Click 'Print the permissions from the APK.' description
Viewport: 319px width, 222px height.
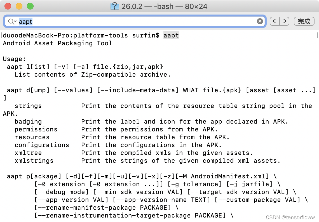click(149, 129)
